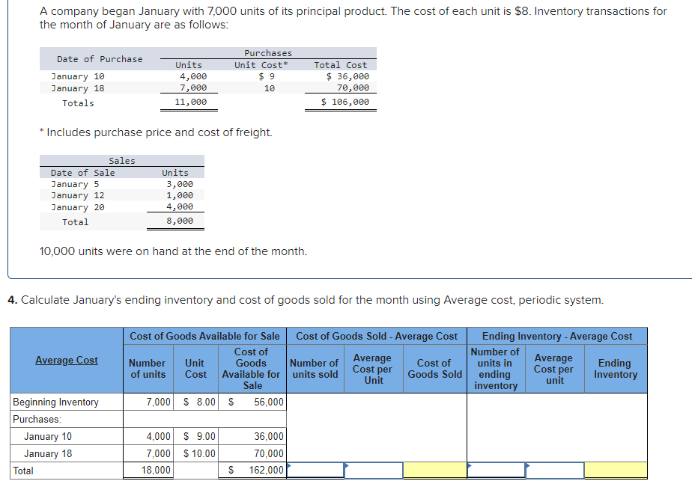Click the Purchases: row label
Viewport: 692px width, 484px height.
point(37,419)
